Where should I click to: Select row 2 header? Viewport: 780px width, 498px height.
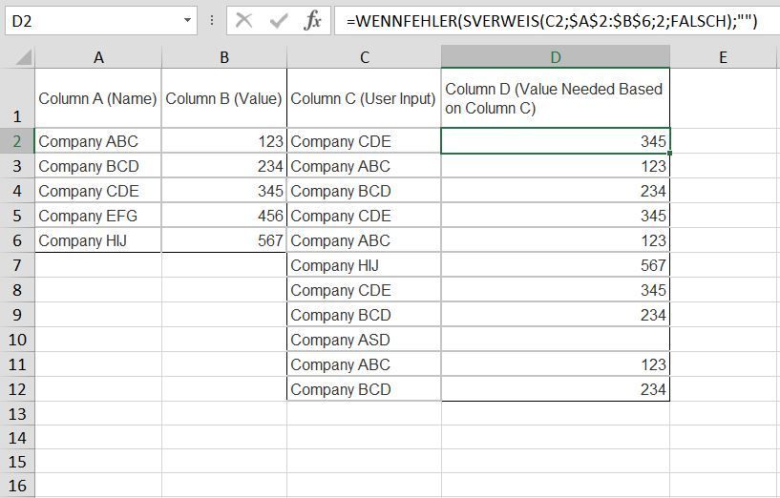point(17,141)
